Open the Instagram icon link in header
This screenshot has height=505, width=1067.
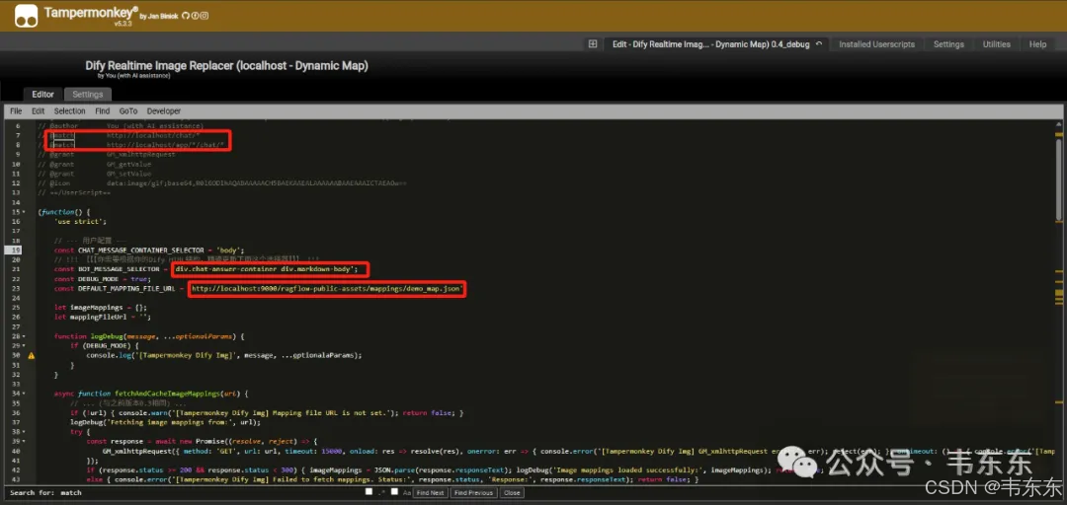pos(205,16)
